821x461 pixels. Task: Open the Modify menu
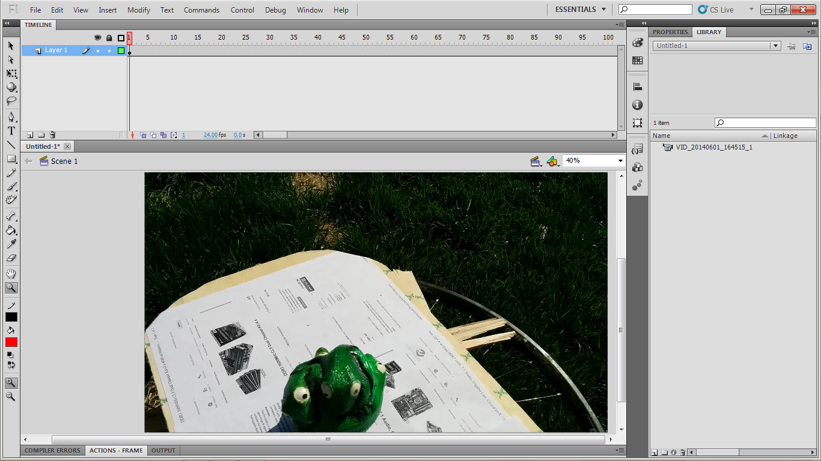[139, 10]
